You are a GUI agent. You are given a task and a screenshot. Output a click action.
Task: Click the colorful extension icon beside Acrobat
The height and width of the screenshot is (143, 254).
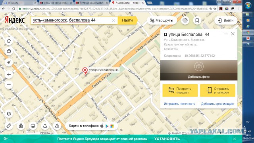click(227, 9)
